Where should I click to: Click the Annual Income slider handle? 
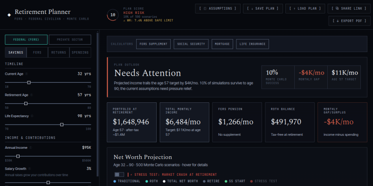coord(18,156)
